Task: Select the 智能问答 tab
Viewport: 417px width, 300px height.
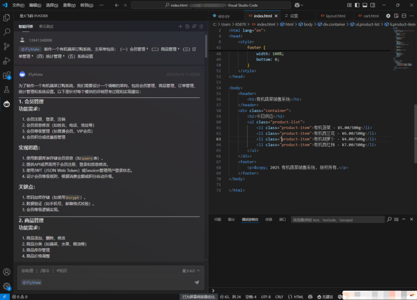Action: click(26, 26)
